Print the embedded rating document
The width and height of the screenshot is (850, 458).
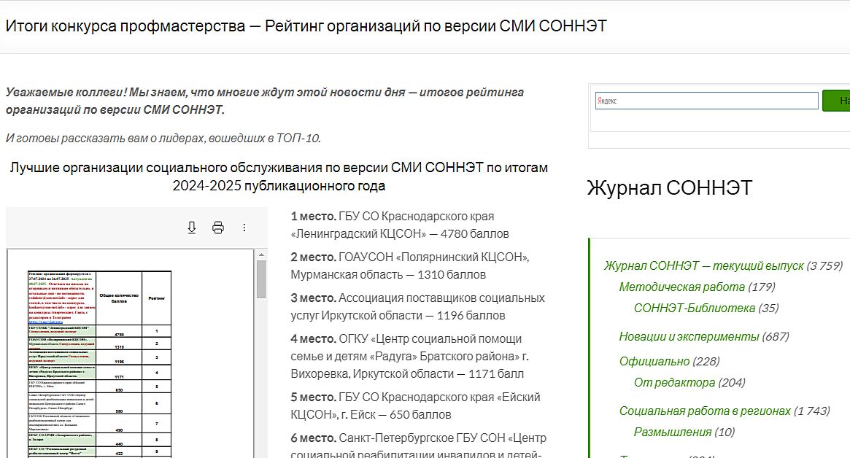point(217,228)
